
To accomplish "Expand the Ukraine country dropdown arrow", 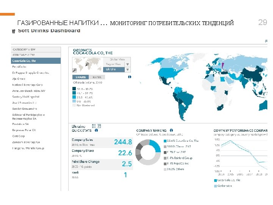I will pyautogui.click(x=128, y=69).
